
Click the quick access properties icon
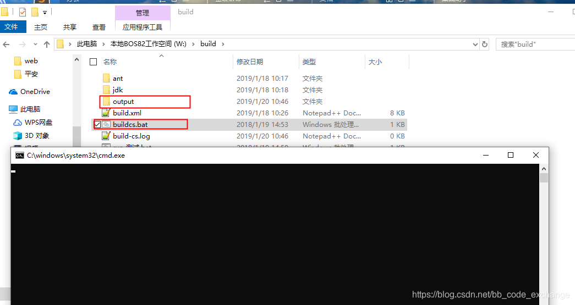23,12
